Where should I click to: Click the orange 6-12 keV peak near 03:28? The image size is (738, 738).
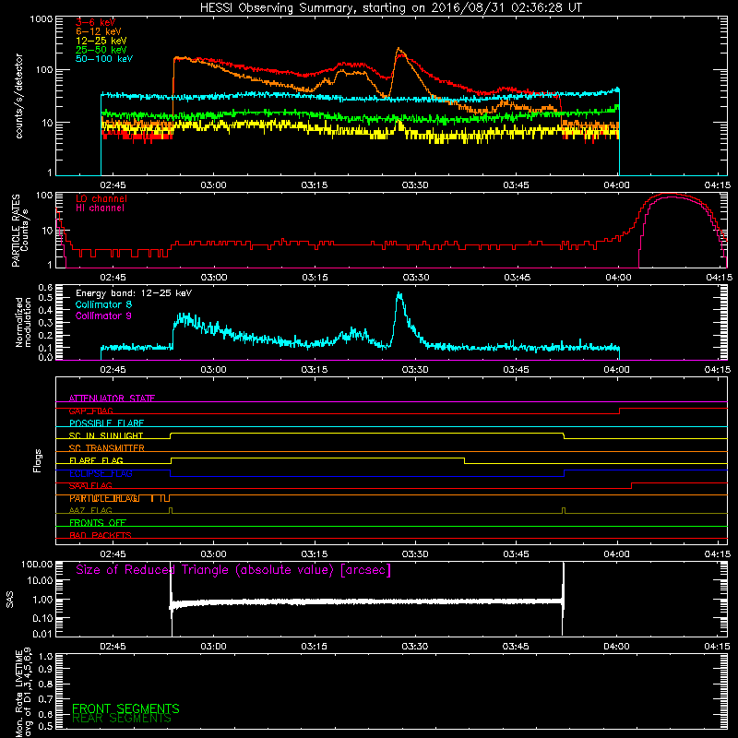pos(399,49)
